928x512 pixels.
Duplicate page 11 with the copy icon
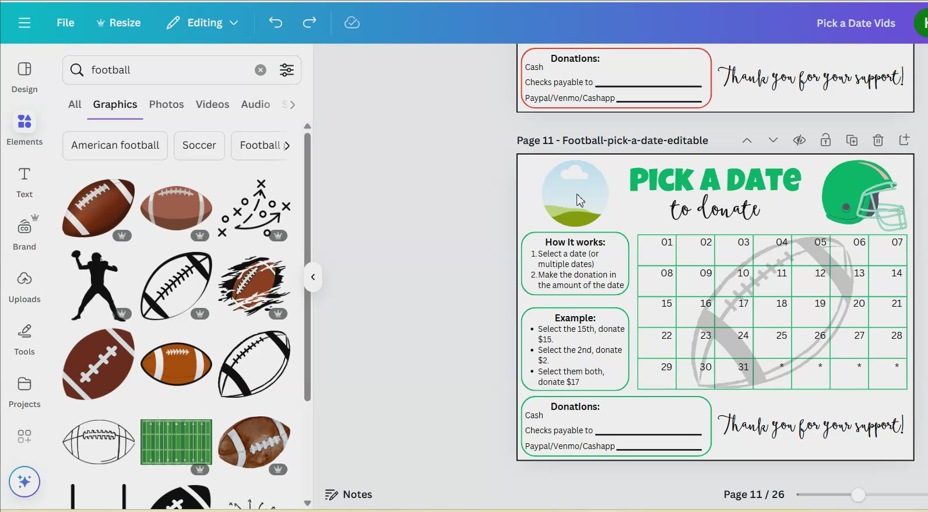click(x=852, y=140)
